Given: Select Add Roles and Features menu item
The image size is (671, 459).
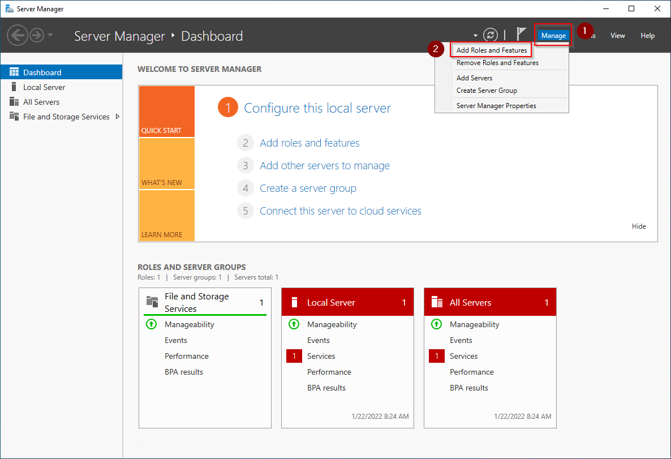Looking at the screenshot, I should coord(491,50).
